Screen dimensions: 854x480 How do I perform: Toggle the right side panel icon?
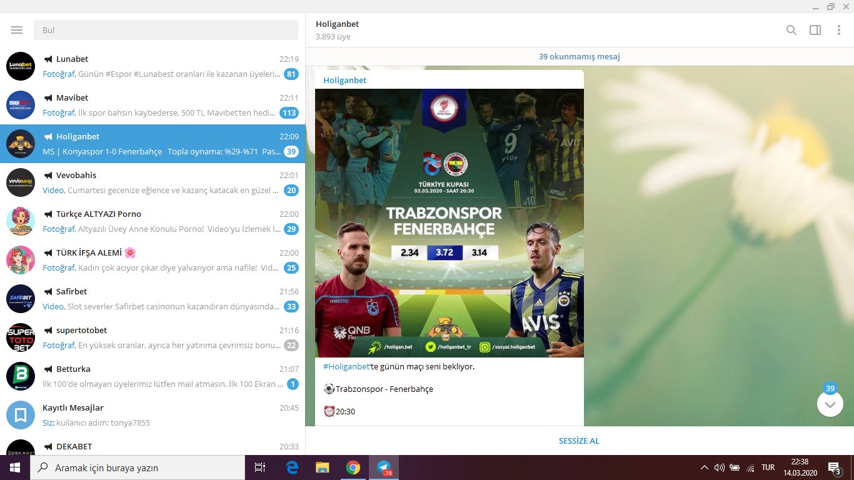[x=815, y=30]
